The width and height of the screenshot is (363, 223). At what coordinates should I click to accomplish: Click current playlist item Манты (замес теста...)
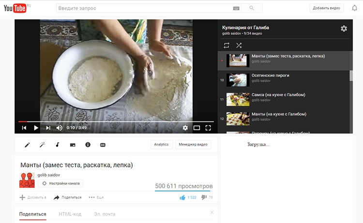click(284, 60)
